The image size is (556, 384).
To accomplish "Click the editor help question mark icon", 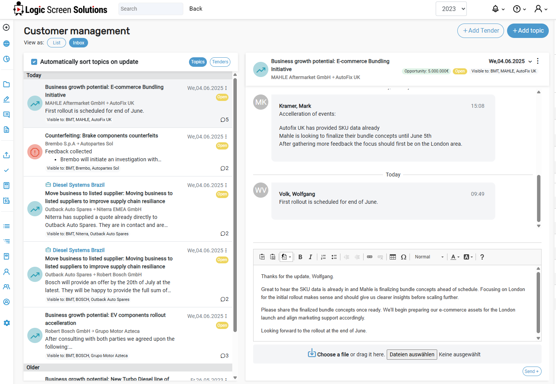I will click(x=482, y=257).
